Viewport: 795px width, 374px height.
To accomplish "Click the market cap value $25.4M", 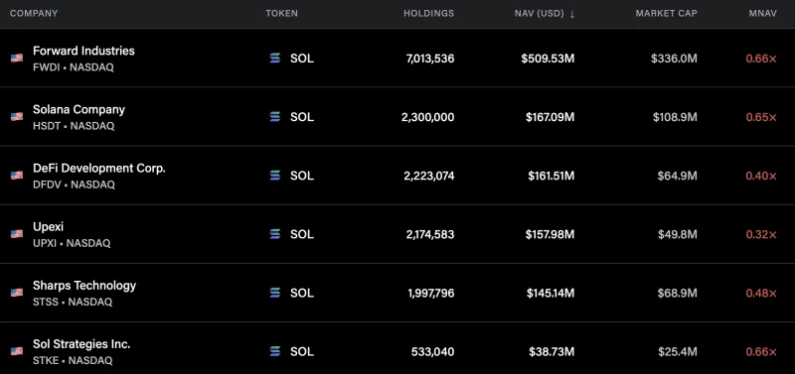I will pos(678,352).
